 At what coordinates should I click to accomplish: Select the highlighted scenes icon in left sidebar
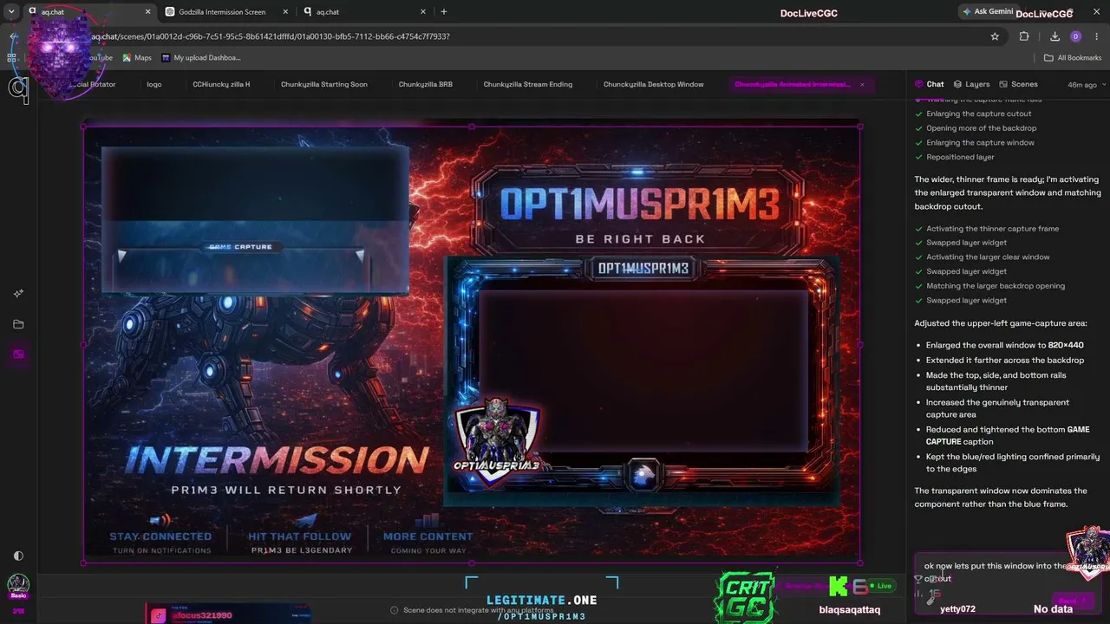18,354
